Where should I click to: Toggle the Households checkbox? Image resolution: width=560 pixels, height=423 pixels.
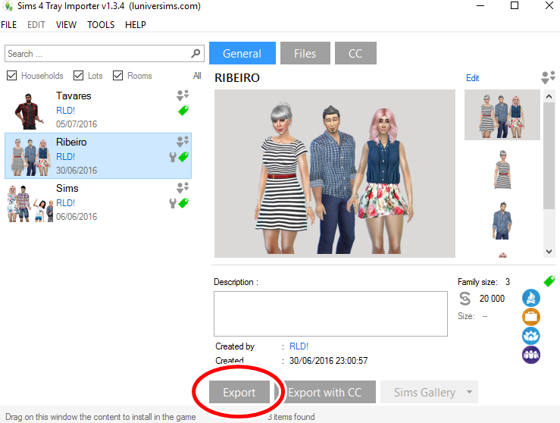[x=12, y=75]
